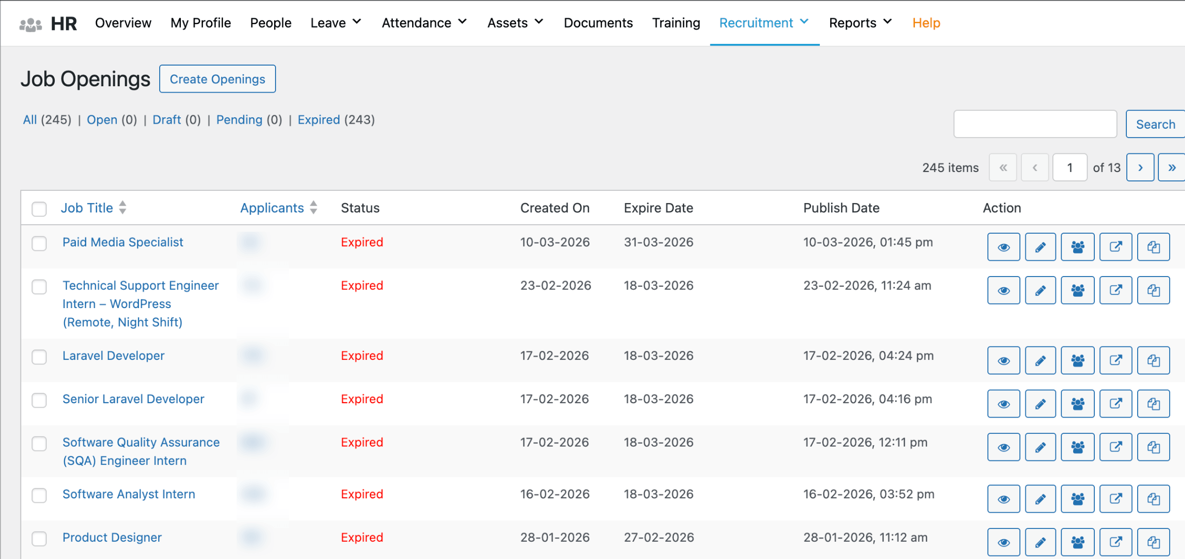Viewport: 1185px width, 559px height.
Task: Expand the Reports dropdown menu
Action: click(860, 23)
